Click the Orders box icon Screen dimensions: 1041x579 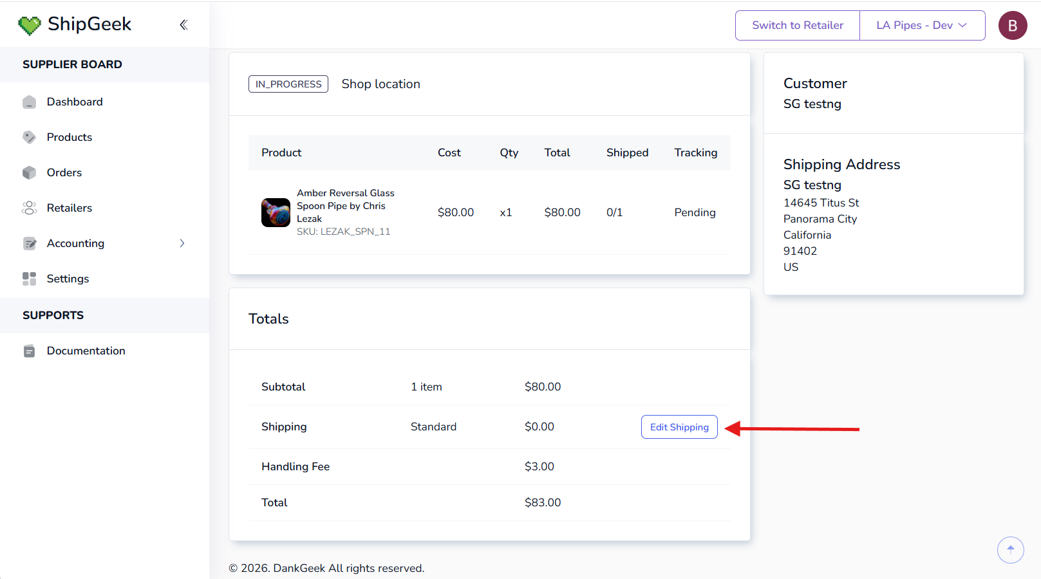click(x=29, y=172)
